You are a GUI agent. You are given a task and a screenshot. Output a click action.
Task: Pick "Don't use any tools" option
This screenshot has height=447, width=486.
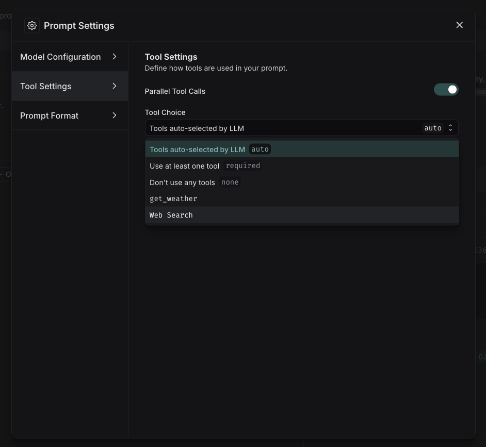coord(182,183)
